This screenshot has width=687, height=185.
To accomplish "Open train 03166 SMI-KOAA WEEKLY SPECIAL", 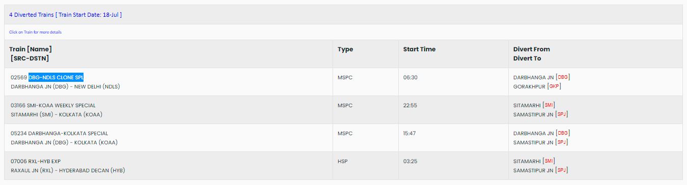I will (53, 105).
